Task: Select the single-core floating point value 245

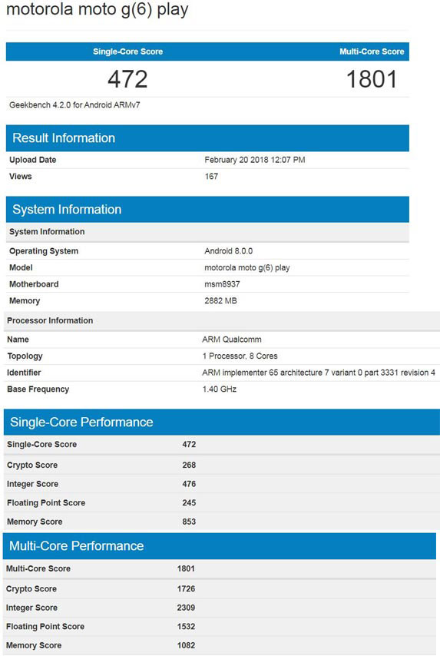Action: click(189, 503)
